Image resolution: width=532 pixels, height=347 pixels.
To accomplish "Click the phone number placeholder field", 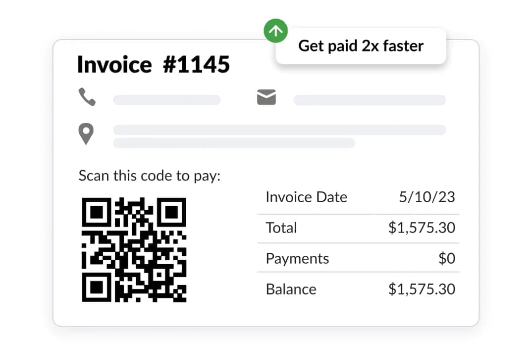I will [166, 100].
